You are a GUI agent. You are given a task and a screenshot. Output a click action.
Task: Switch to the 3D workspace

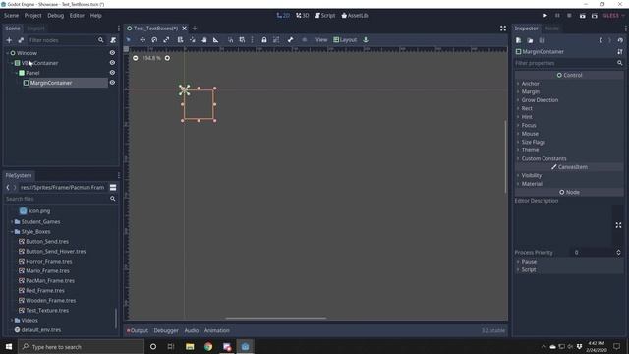[303, 16]
